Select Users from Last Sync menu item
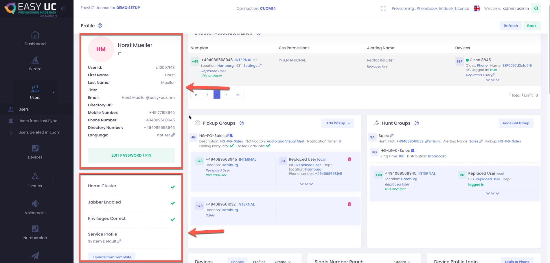The width and height of the screenshot is (550, 263). coord(38,121)
